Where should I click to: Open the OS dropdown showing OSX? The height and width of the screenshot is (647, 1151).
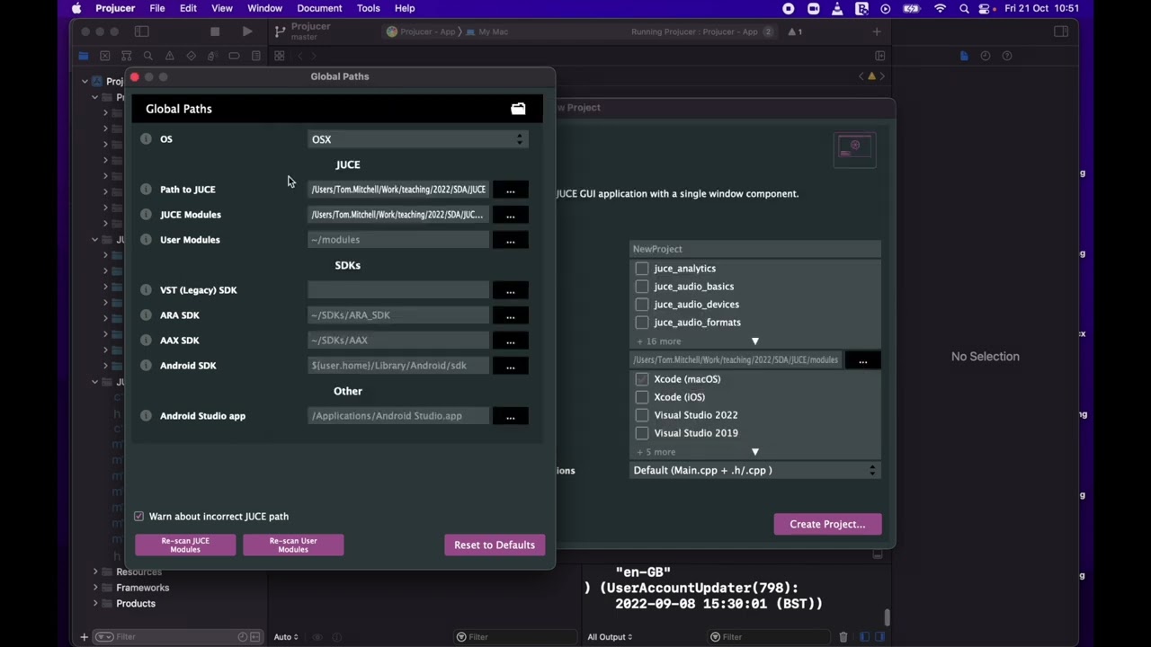[x=417, y=139]
